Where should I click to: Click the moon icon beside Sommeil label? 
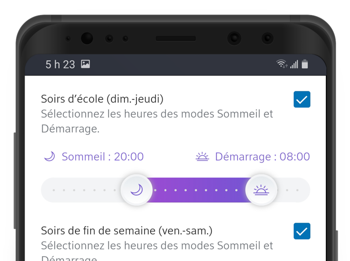tap(49, 157)
